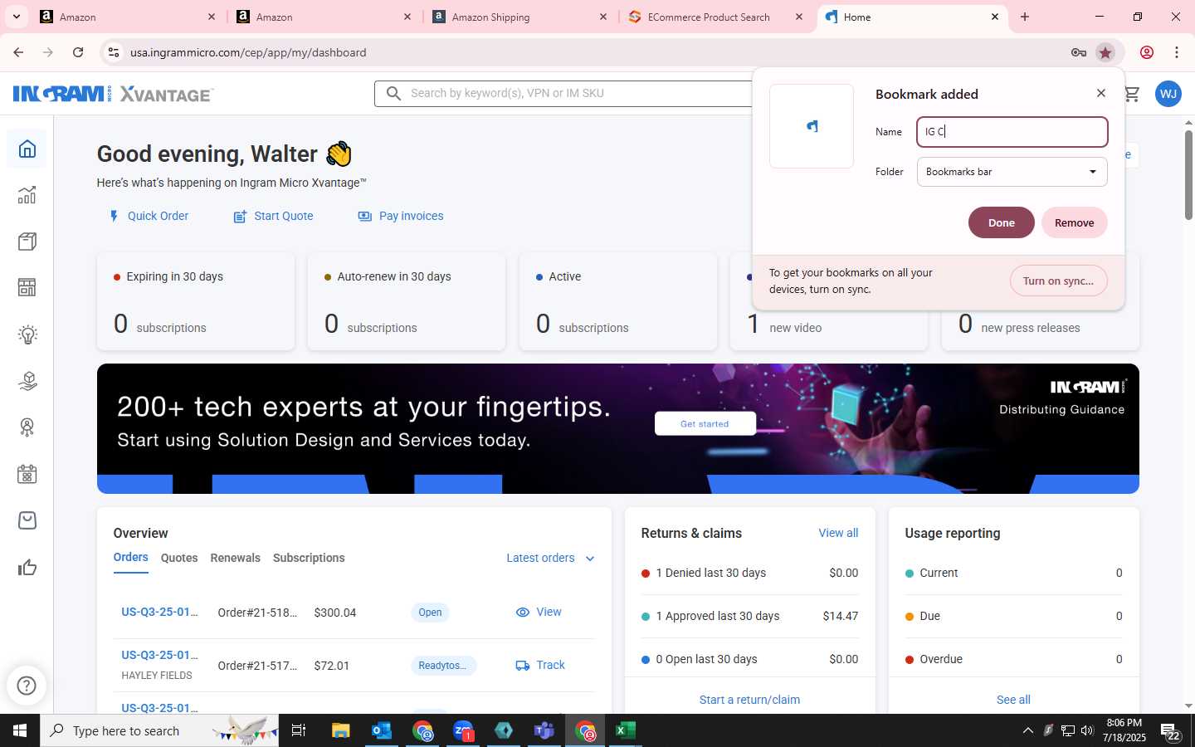Open the Home dashboard sidebar icon
The height and width of the screenshot is (747, 1195).
point(27,149)
